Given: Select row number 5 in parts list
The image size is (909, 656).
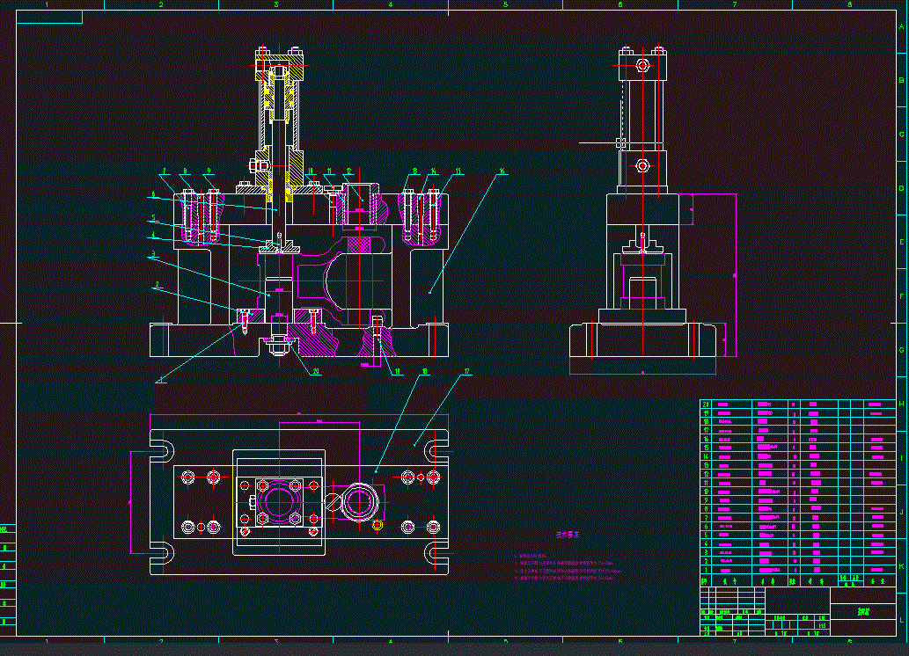Looking at the screenshot, I should 798,536.
